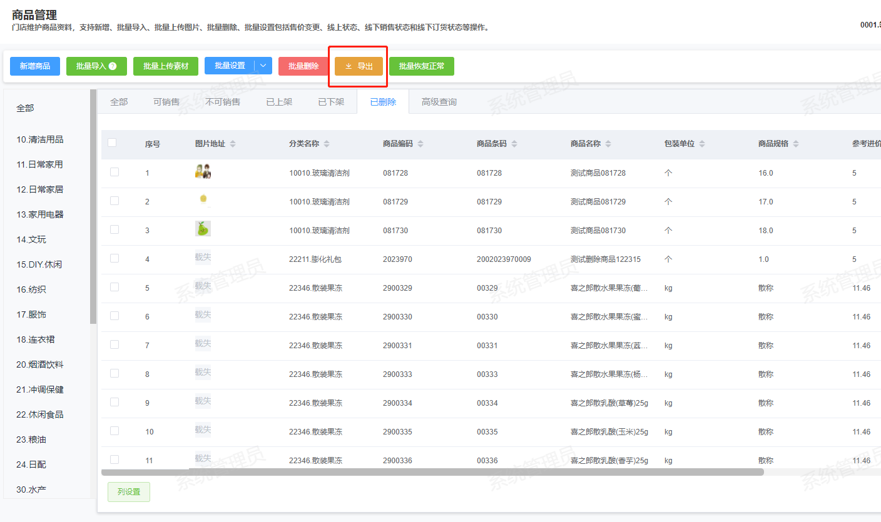Viewport: 881px width, 522px height.
Task: Click the pear thumbnail in row 3
Action: point(203,229)
